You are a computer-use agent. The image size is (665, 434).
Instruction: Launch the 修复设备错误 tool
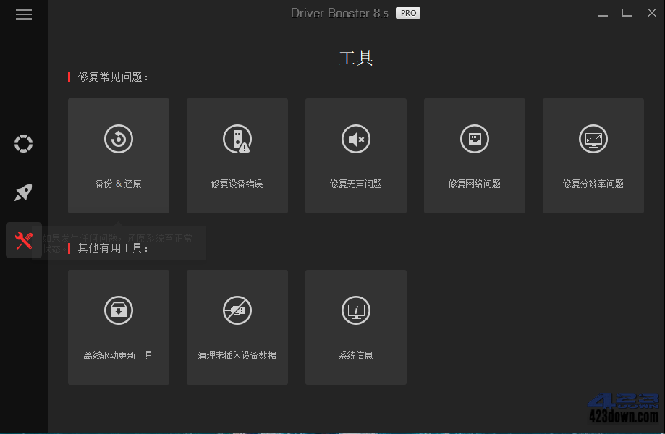coord(237,156)
